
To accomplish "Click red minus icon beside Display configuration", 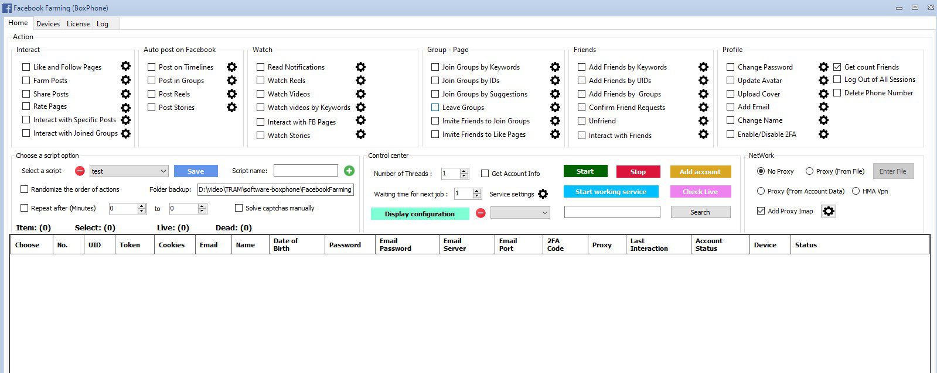I will 481,213.
